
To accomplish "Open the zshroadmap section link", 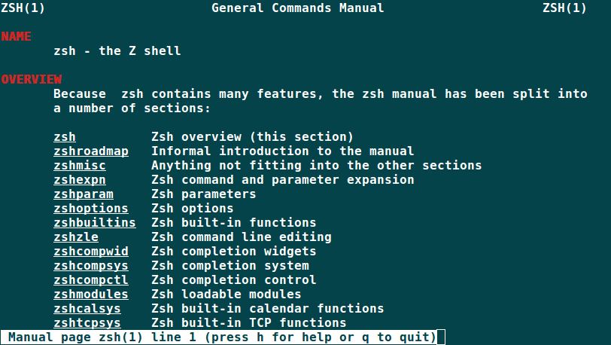I will click(91, 151).
